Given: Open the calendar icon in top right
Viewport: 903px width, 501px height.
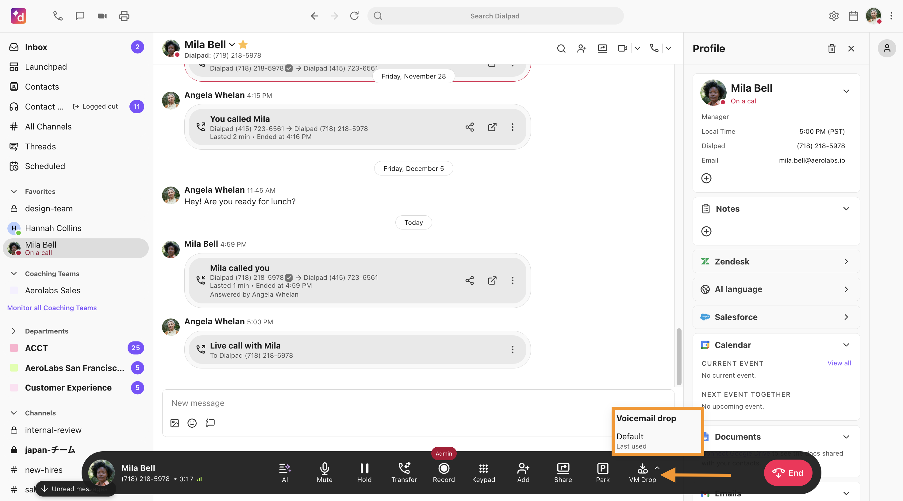Looking at the screenshot, I should pos(853,16).
